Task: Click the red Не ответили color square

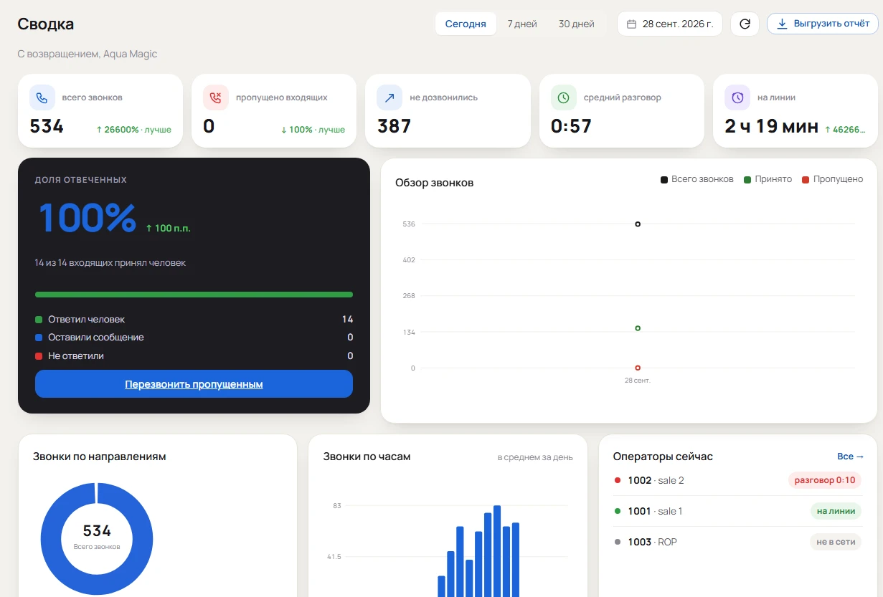Action: click(39, 356)
